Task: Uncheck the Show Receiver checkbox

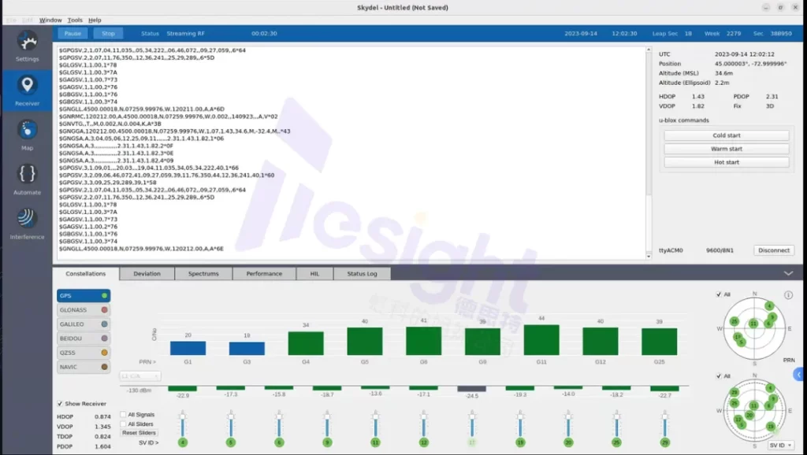Action: [61, 404]
